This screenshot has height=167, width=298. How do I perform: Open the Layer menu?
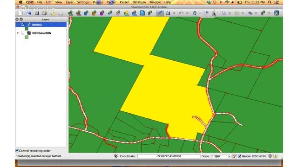pos(69,2)
